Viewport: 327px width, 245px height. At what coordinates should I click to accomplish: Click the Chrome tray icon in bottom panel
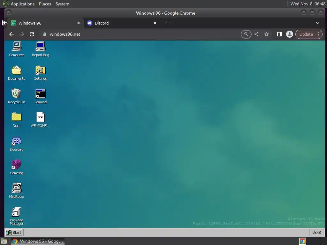[x=302, y=241]
